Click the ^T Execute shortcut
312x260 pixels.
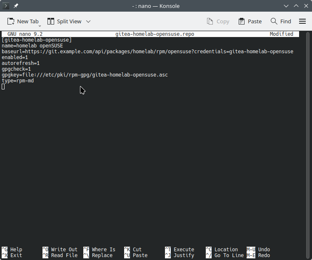180,250
